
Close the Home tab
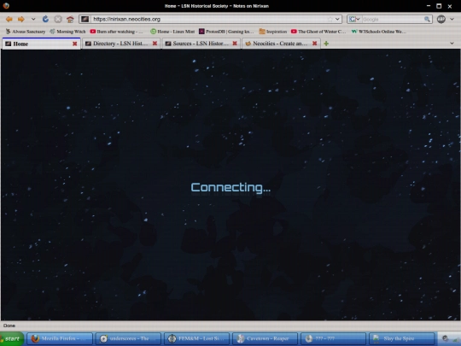tap(74, 44)
